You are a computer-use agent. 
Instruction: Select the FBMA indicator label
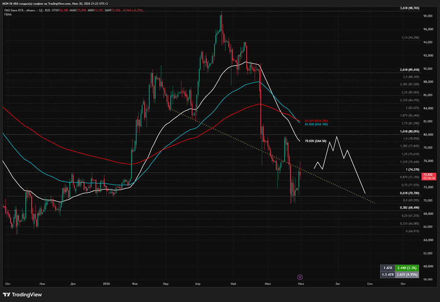tap(8, 15)
